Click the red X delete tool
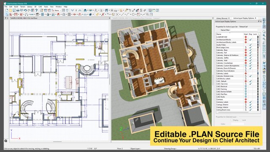270x152 pixels. pos(103,14)
